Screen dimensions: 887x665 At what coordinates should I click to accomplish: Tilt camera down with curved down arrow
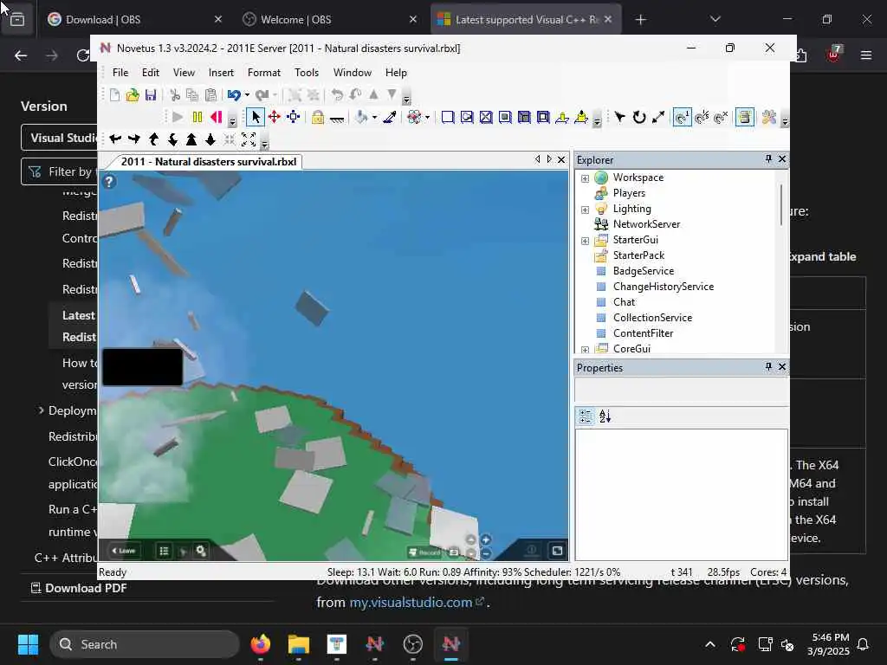(x=172, y=139)
